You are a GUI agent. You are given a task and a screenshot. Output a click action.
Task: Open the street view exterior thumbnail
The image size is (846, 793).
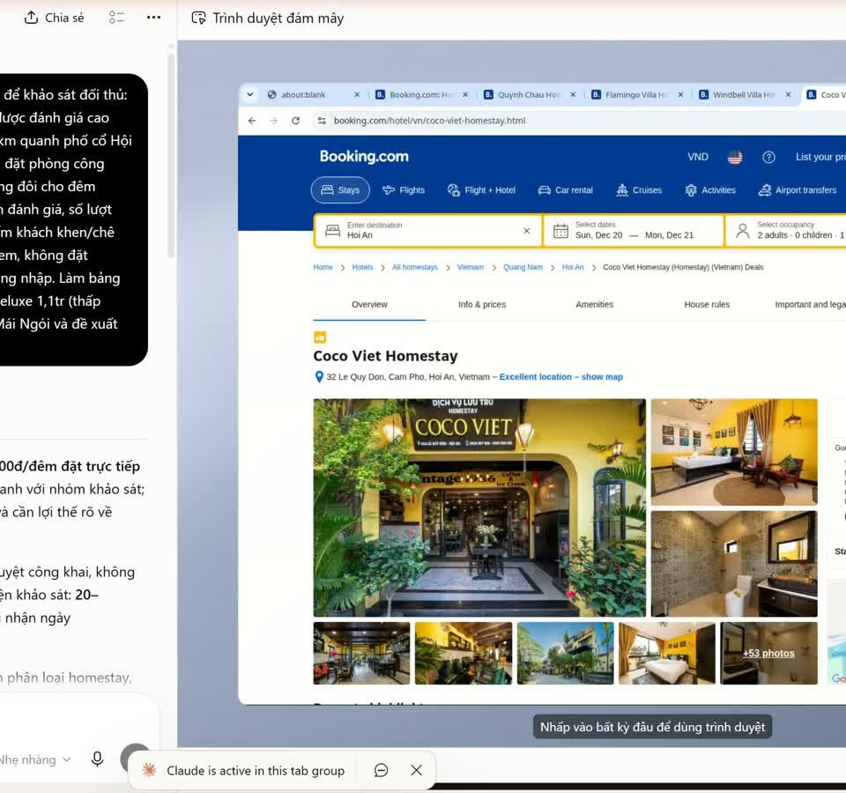click(x=565, y=653)
